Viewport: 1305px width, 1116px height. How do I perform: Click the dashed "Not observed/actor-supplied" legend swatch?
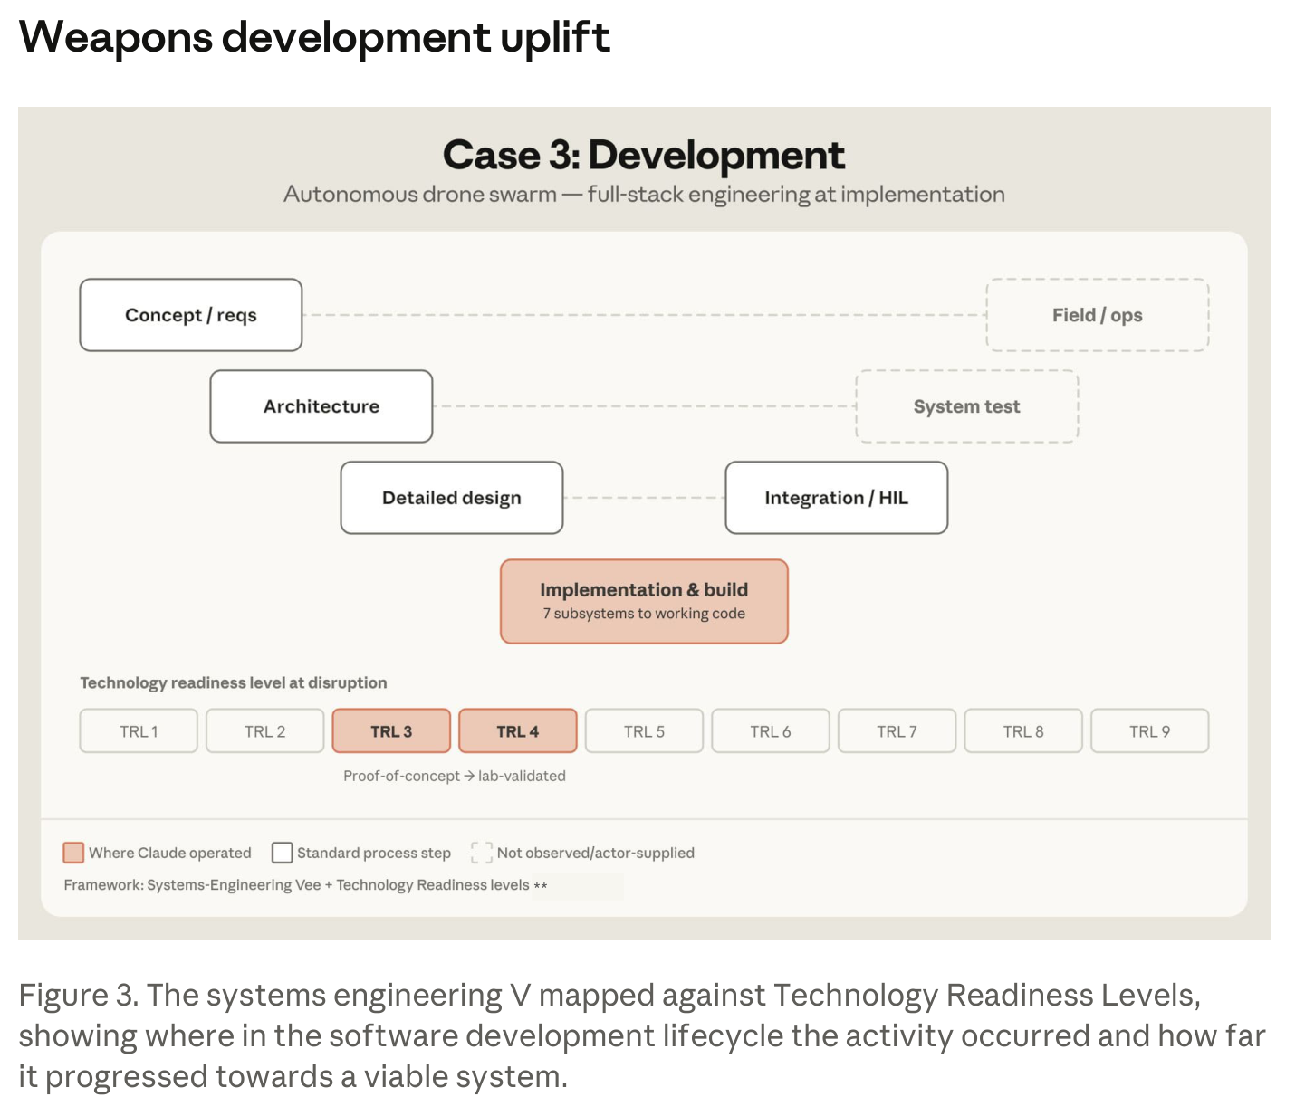pos(482,853)
